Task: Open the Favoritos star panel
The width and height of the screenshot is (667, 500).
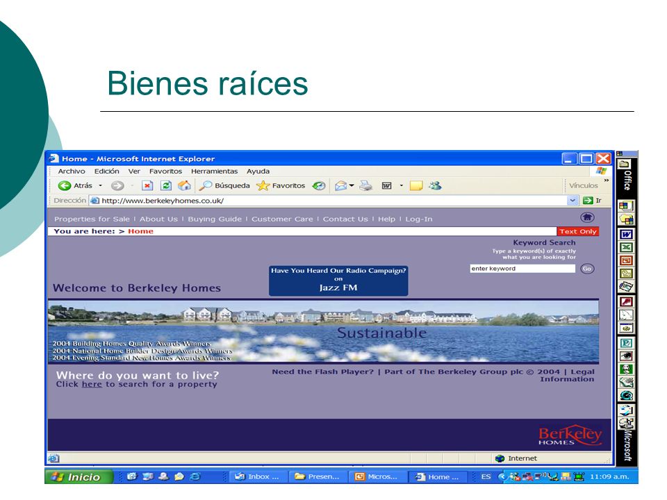Action: pos(281,185)
